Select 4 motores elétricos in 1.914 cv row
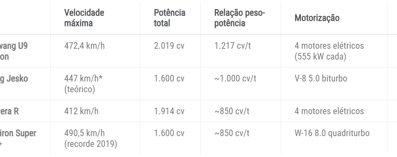The image size is (397, 157). coord(329,111)
